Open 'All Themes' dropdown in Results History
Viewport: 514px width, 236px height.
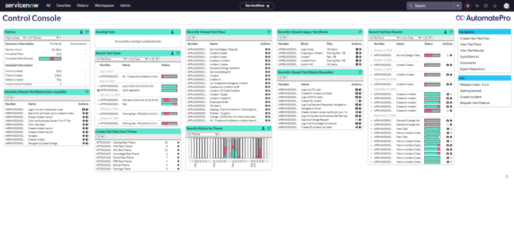[203, 134]
